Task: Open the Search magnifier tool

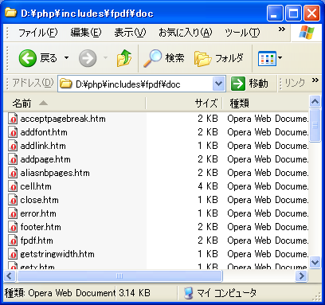Action: pos(152,58)
